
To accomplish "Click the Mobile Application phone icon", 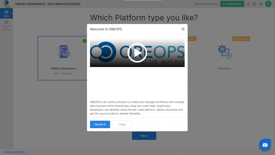I will click(x=64, y=52).
